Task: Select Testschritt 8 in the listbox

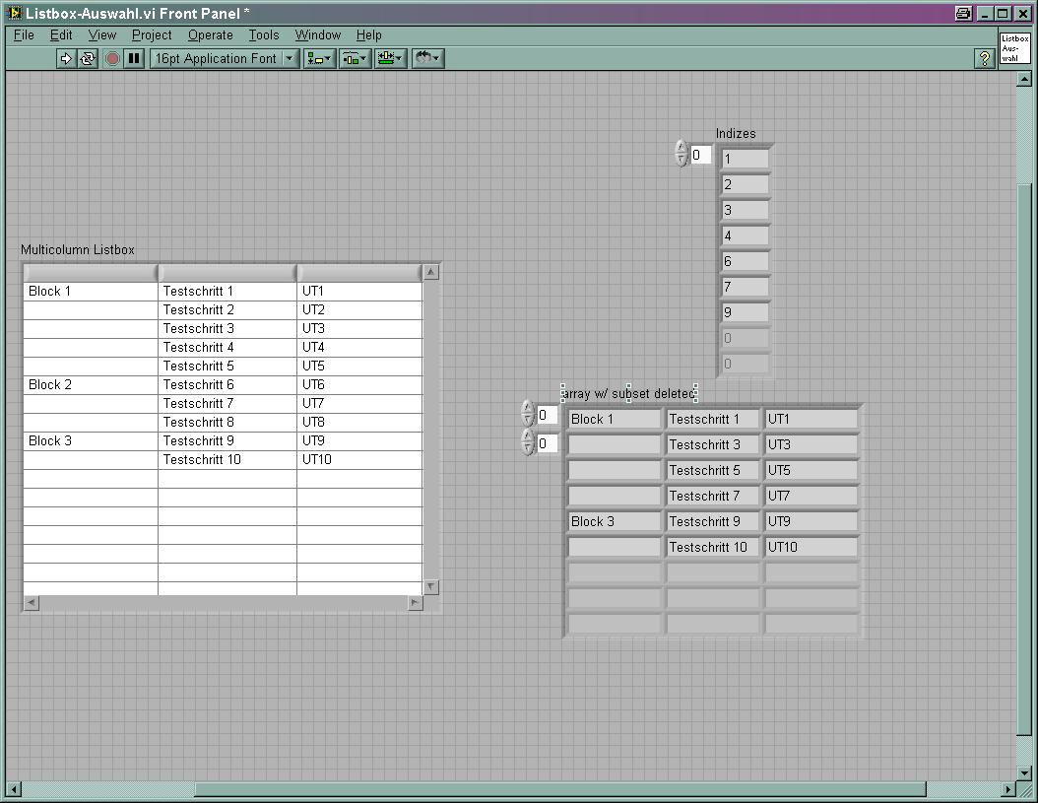Action: [227, 422]
